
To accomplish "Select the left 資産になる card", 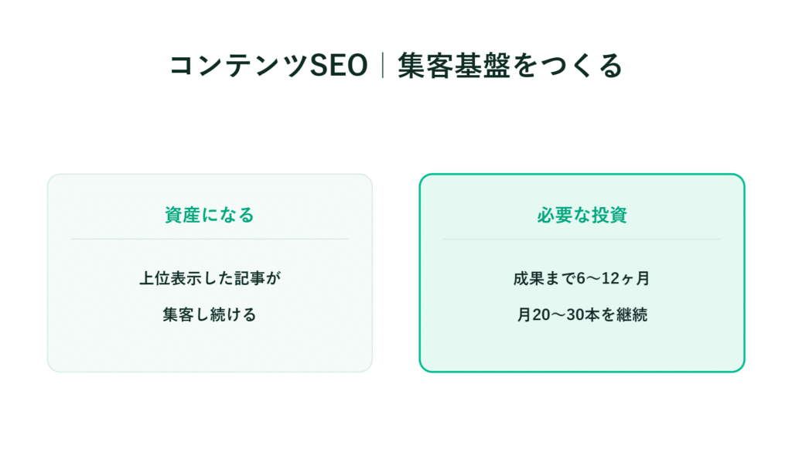I will coord(210,273).
